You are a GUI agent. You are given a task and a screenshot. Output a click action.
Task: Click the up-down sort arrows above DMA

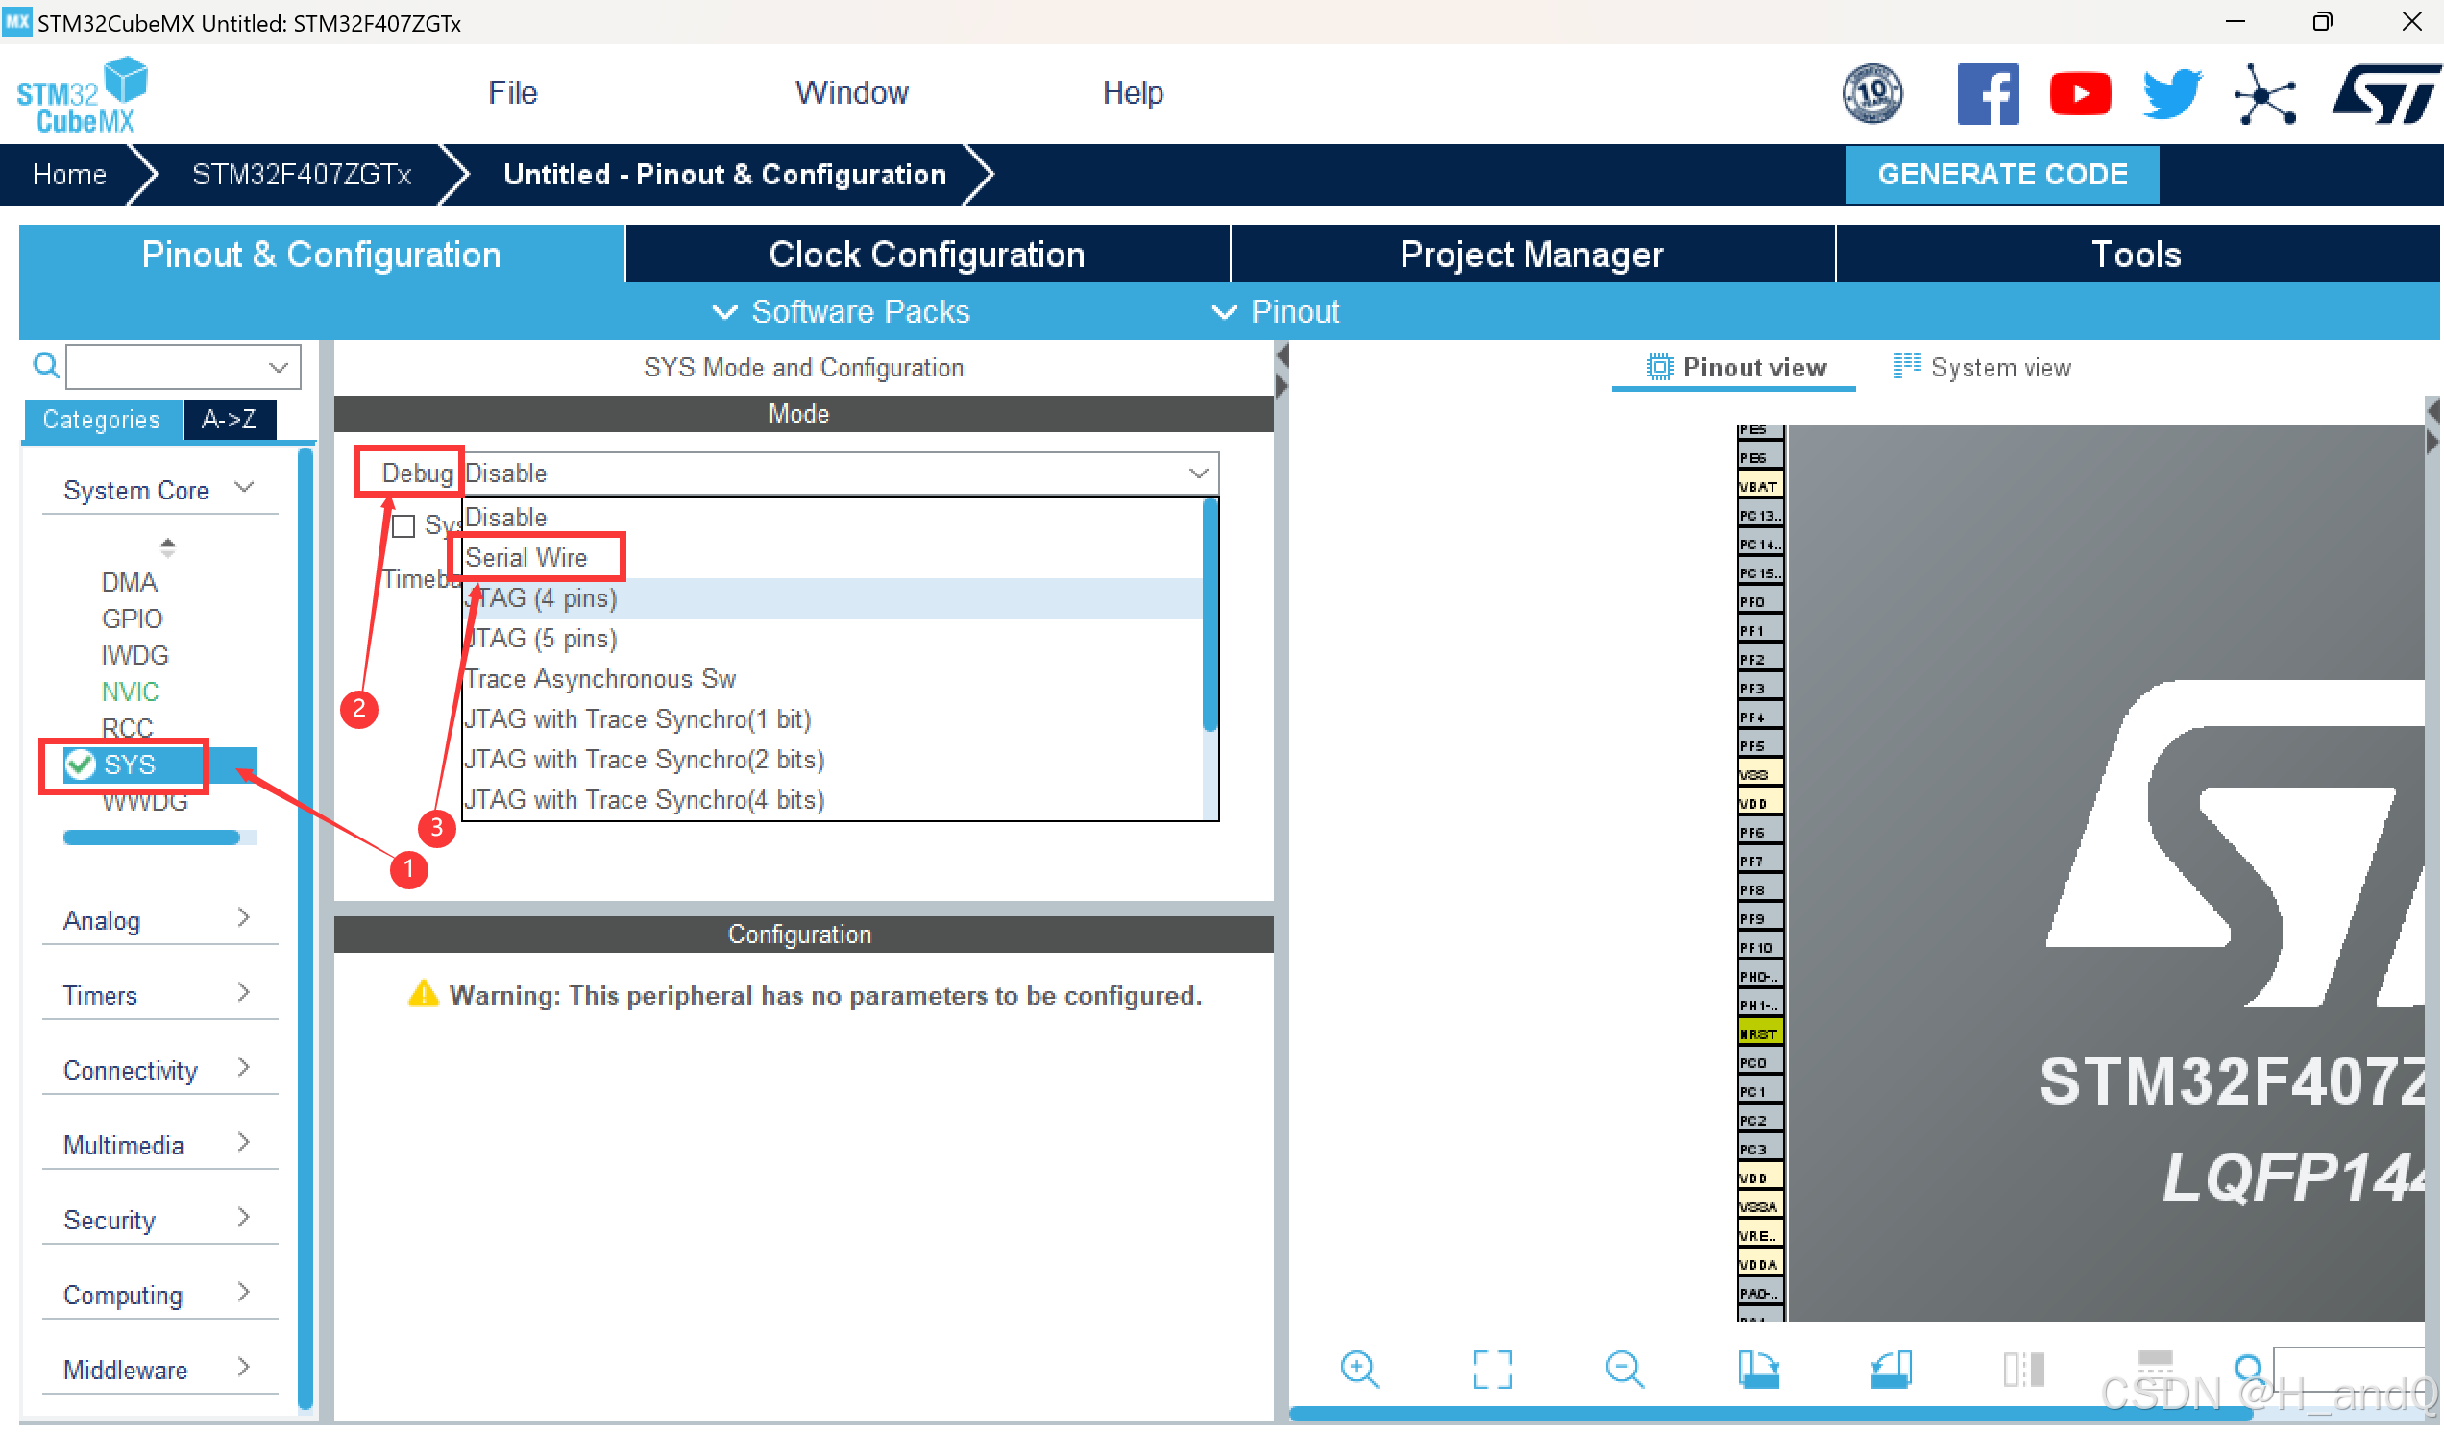click(x=168, y=548)
